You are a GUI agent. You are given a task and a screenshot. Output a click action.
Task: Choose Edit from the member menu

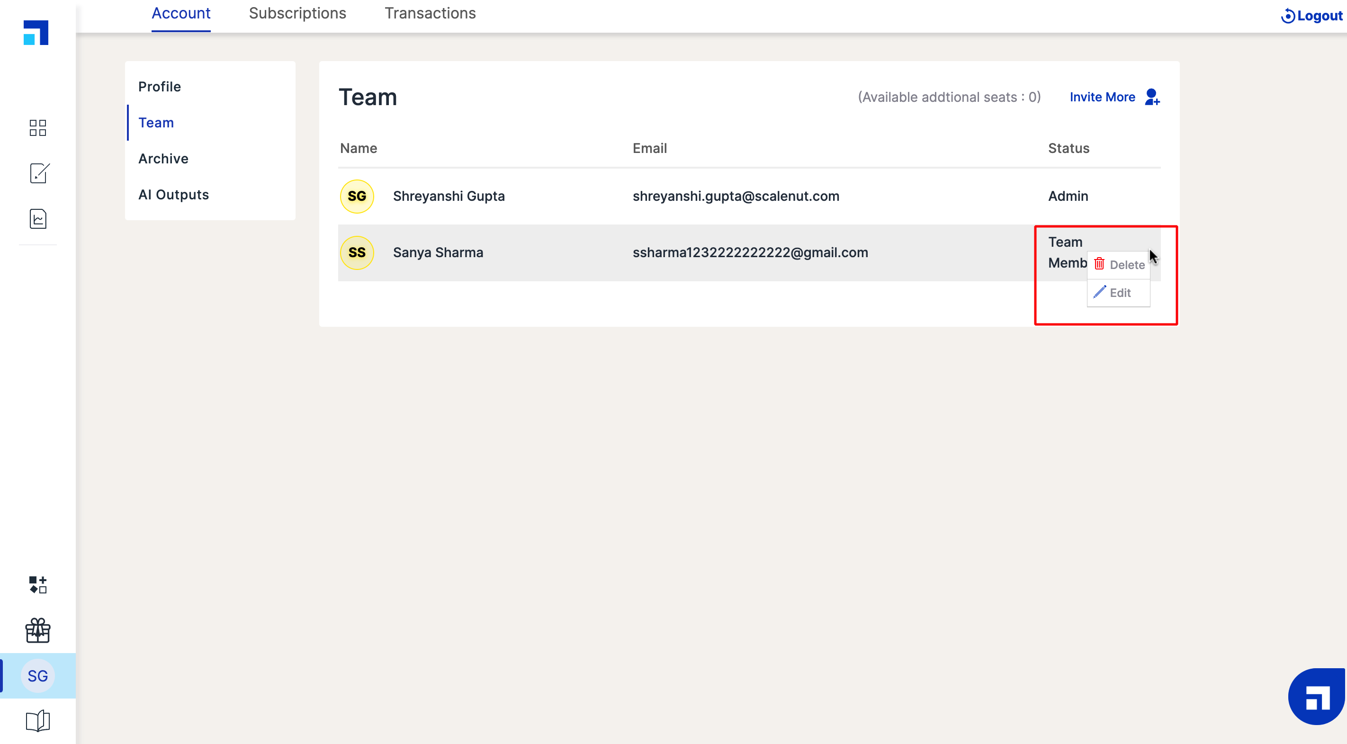(1119, 293)
